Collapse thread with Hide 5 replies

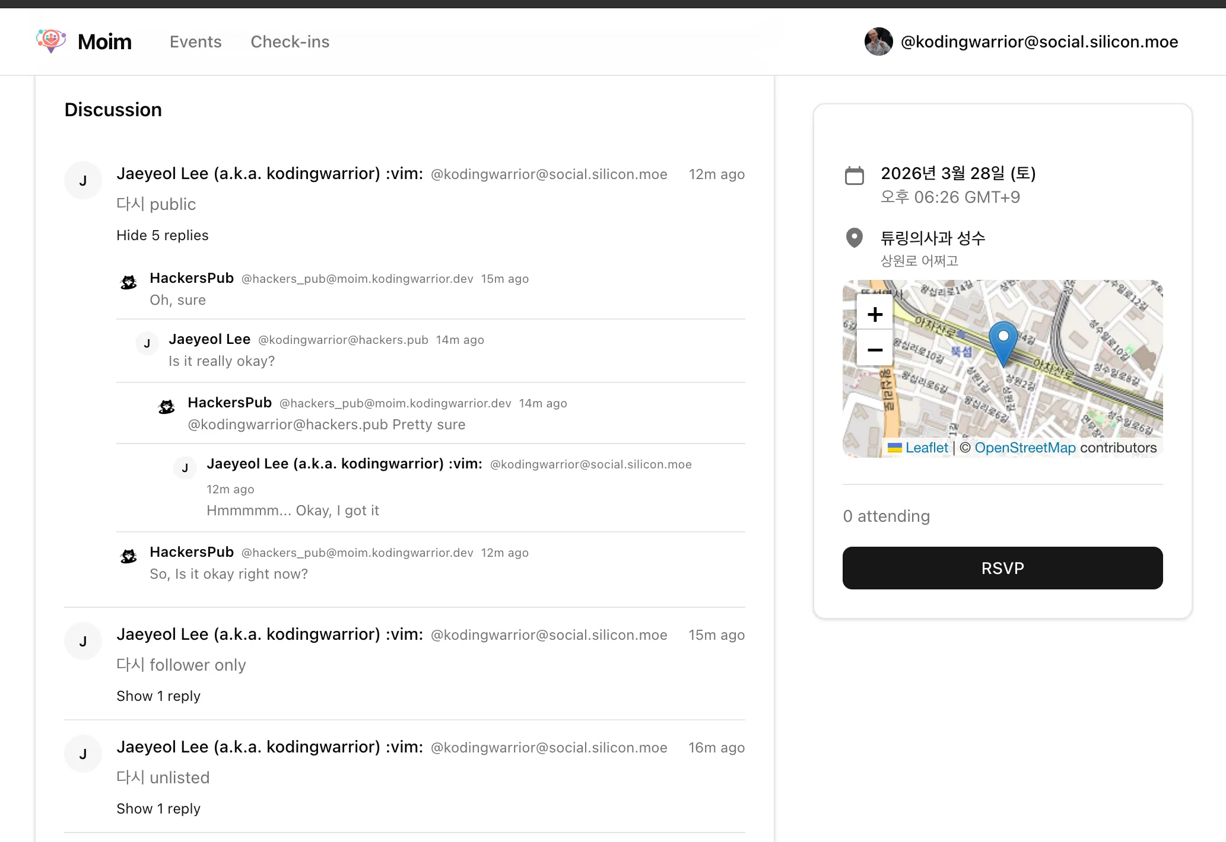pyautogui.click(x=162, y=235)
